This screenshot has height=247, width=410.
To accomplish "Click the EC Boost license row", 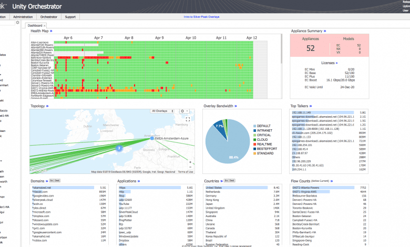I will click(330, 80).
